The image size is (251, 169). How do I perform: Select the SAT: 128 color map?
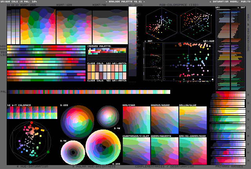[x=74, y=25]
